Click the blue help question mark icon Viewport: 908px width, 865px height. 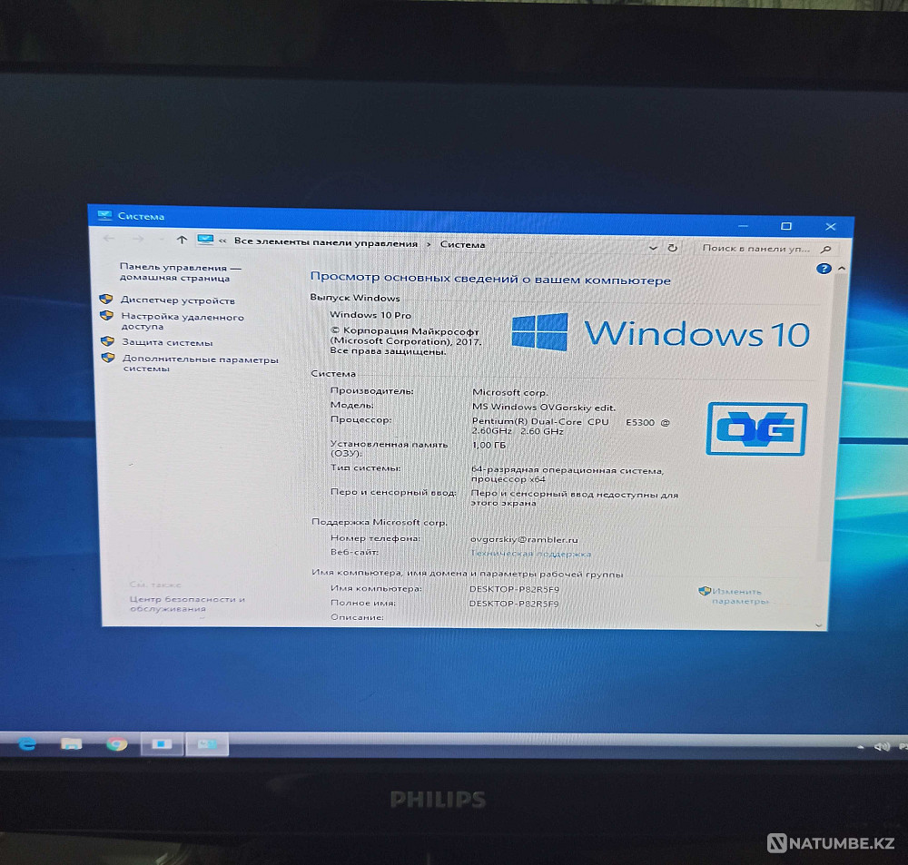[824, 268]
